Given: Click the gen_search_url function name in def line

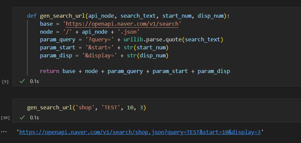Looking at the screenshot, I should [x=63, y=16].
